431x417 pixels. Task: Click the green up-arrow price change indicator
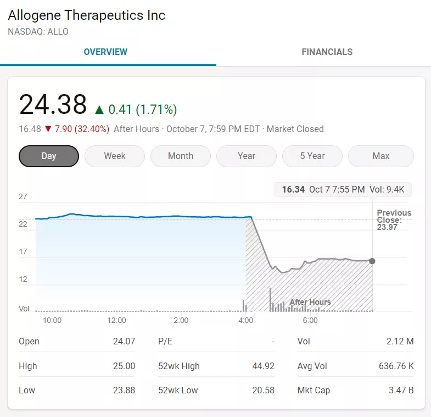click(99, 109)
